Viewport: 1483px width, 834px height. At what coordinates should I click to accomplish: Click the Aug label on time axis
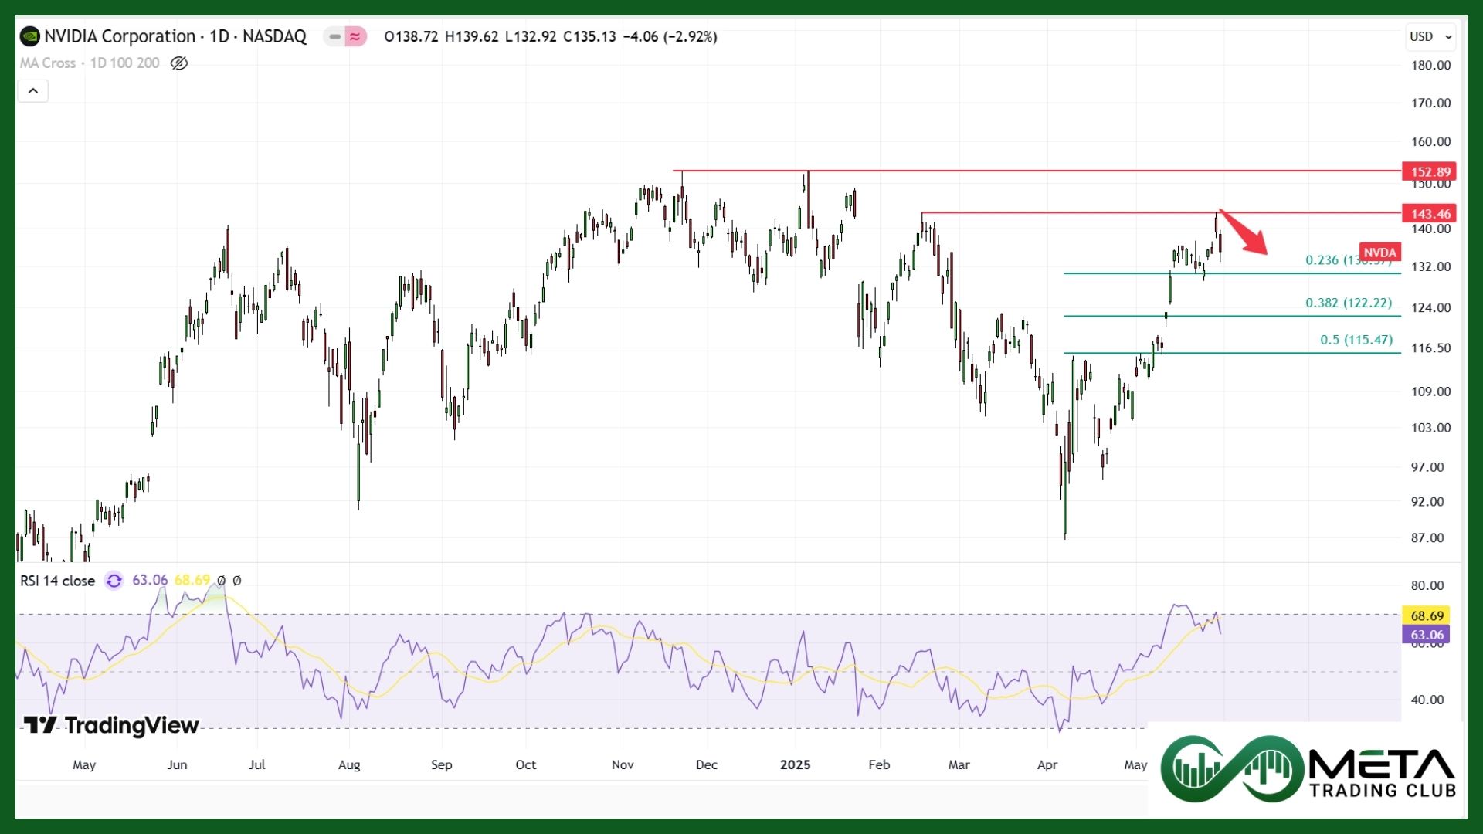click(x=349, y=764)
